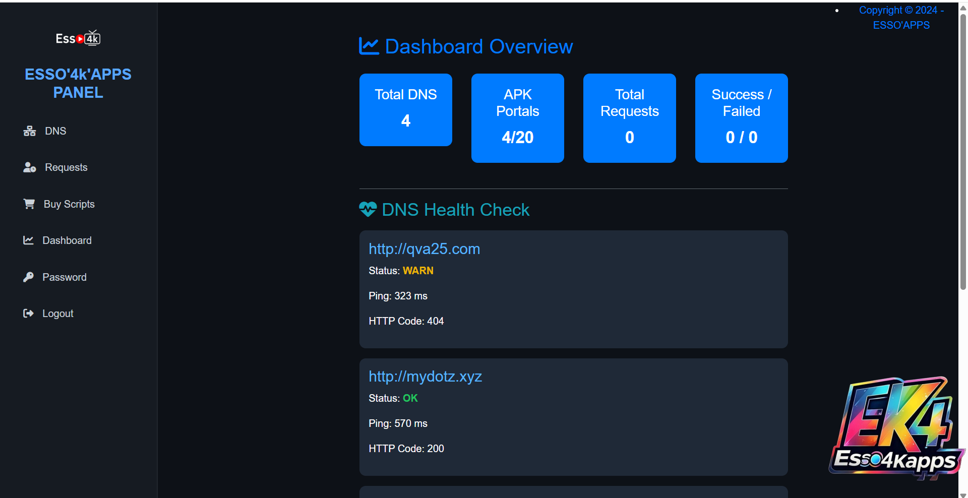Click the Buy Scripts shopping cart icon
Screen dimensions: 968x498
(x=29, y=204)
